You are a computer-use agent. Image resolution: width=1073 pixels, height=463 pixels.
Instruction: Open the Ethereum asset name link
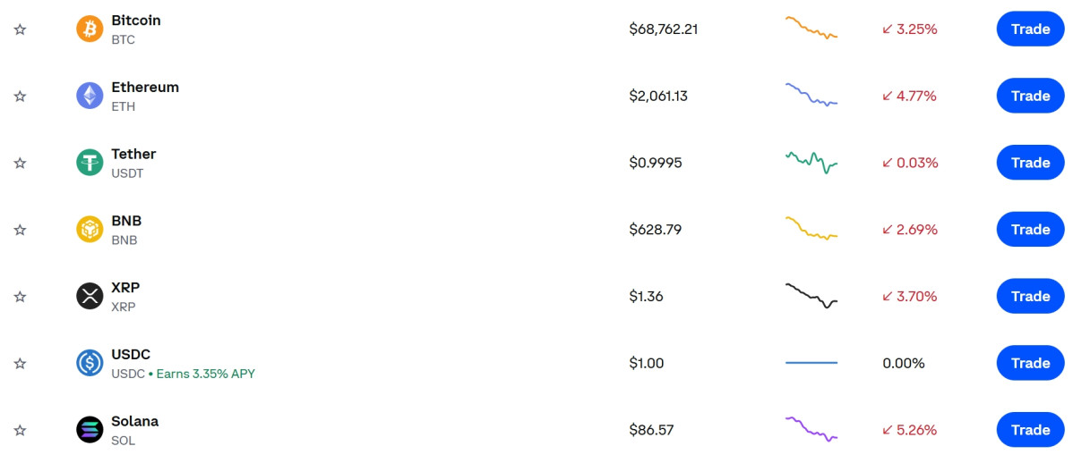click(145, 88)
